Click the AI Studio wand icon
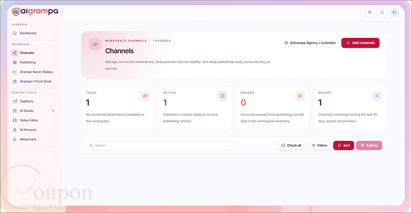 (x=15, y=111)
